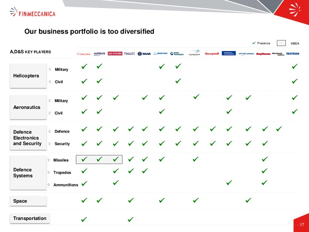Click the Security sub-segment label

tap(62, 144)
